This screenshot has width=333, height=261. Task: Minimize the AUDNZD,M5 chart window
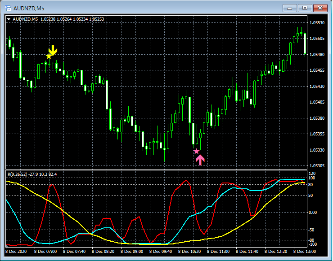289,8
